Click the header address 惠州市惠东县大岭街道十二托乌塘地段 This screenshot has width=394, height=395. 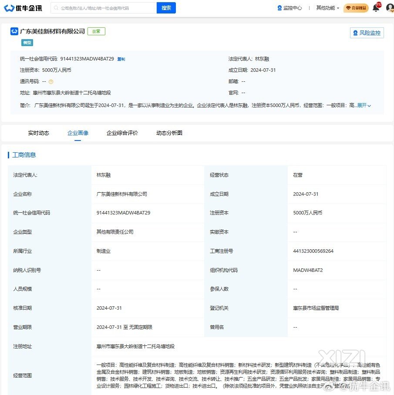tap(72, 93)
